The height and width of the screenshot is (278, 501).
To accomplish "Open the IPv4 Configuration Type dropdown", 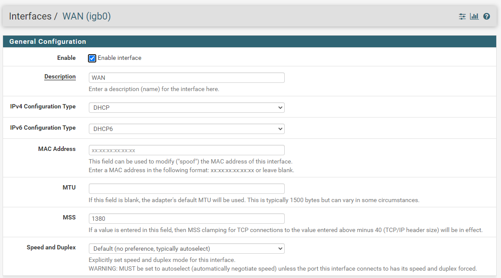I will [x=186, y=108].
